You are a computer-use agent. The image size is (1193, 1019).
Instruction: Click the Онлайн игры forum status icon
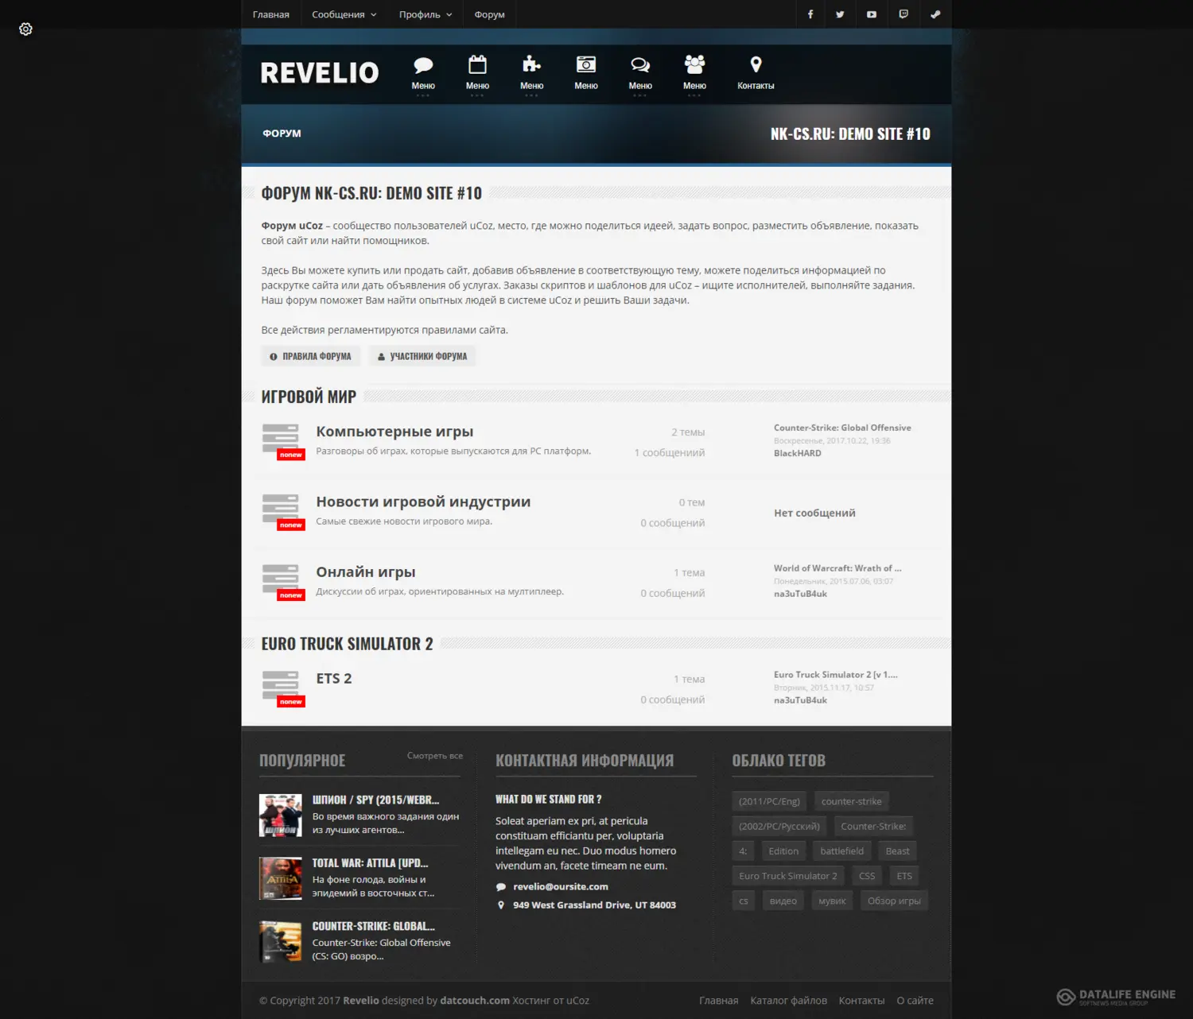point(283,582)
